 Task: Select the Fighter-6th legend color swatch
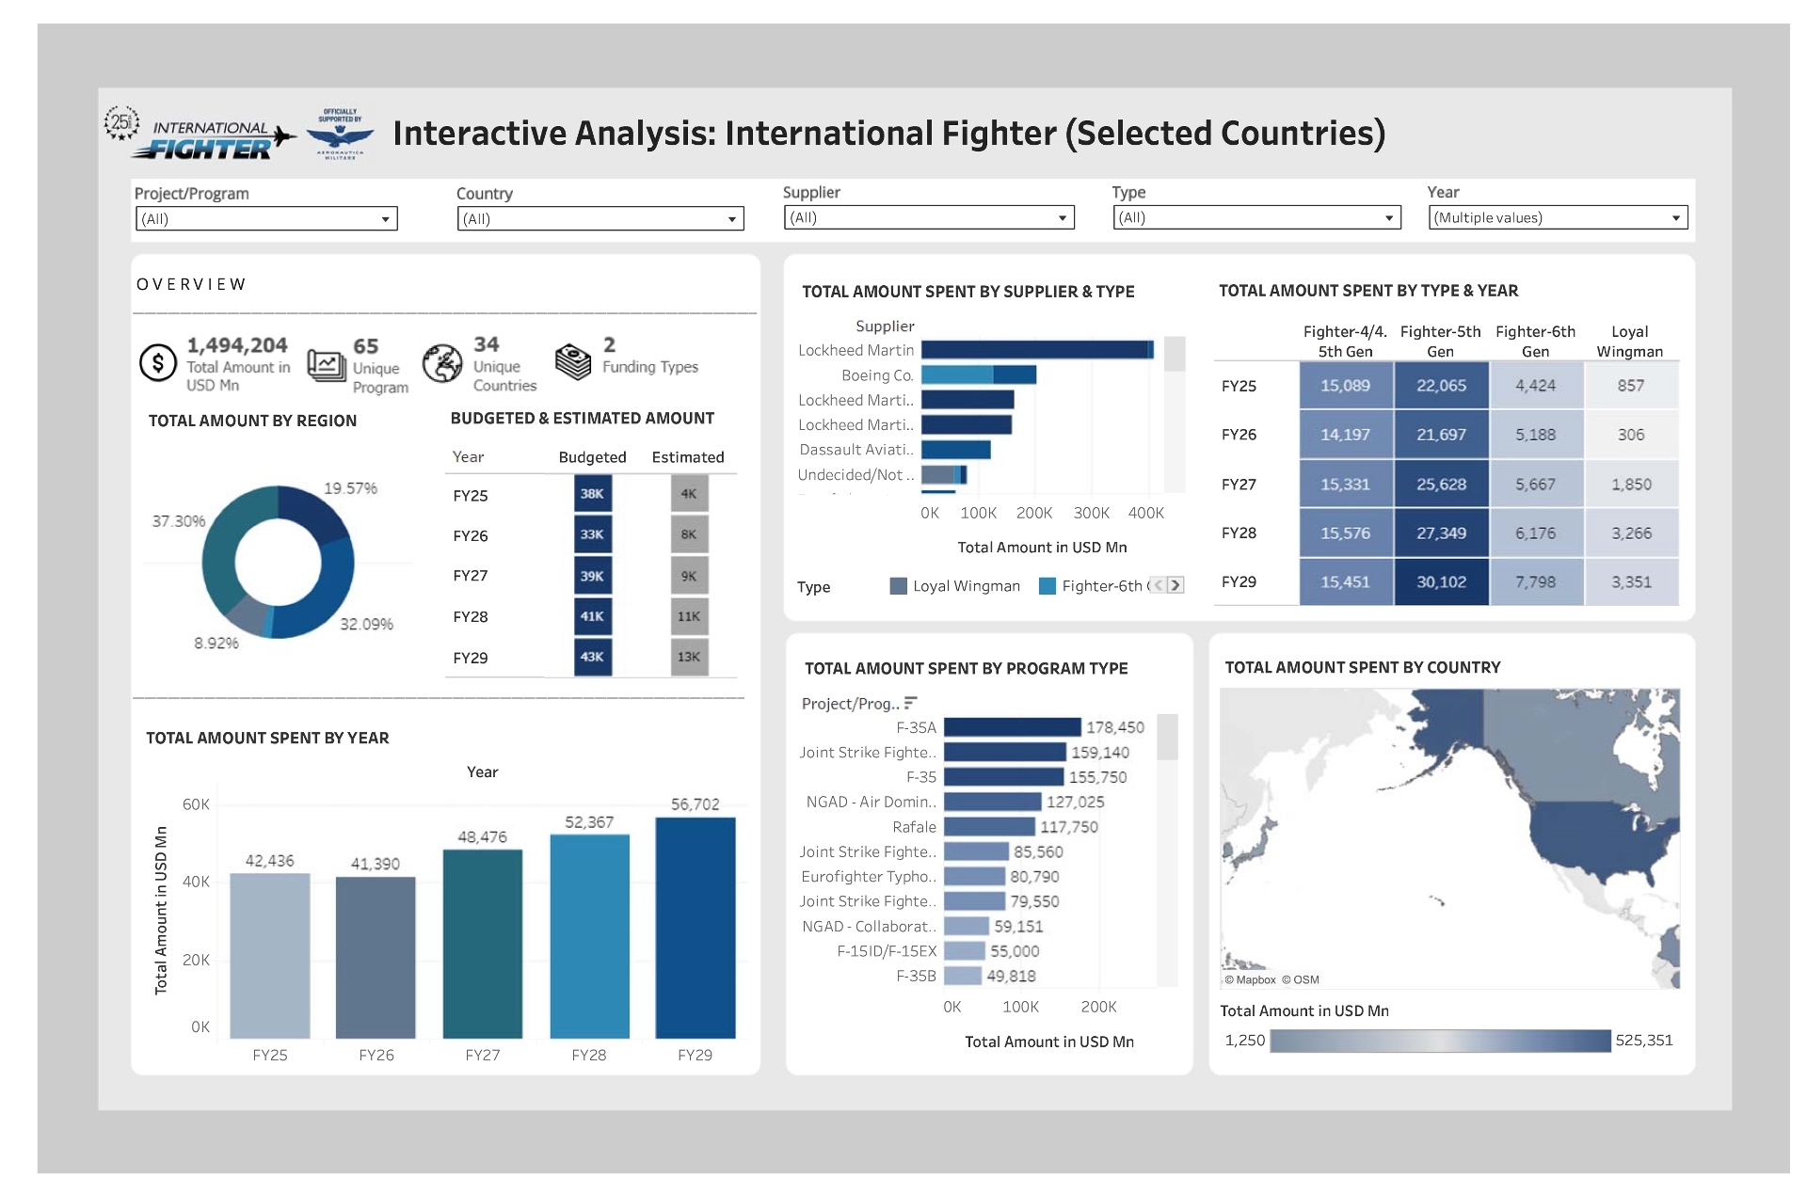click(x=1047, y=586)
